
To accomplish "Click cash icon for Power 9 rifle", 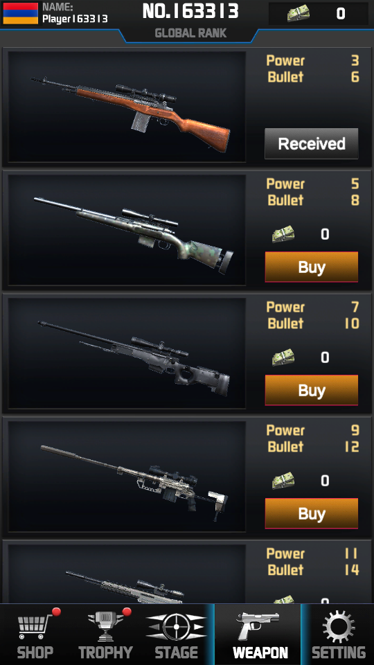I will (x=283, y=481).
